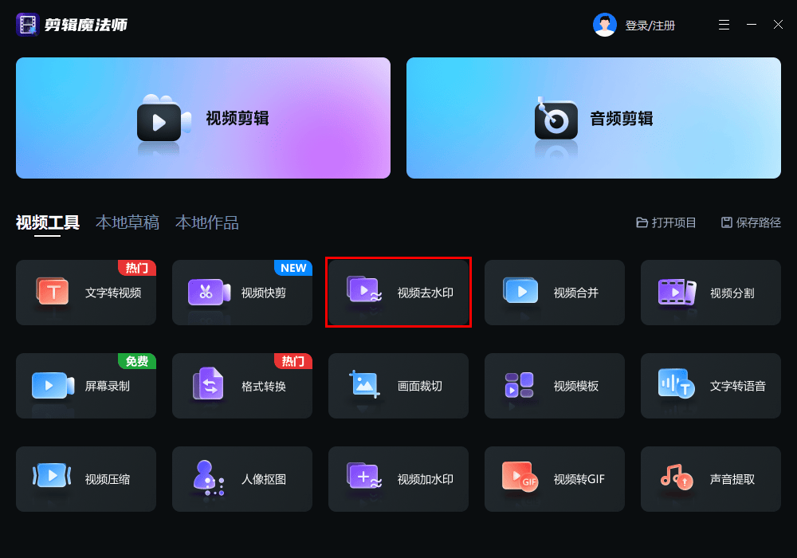The width and height of the screenshot is (797, 558).
Task: Open the 视频转GIF converter
Action: point(554,479)
